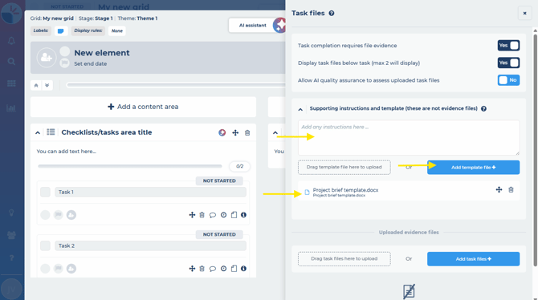Click the blue label tag icon
Viewport: 538px width, 300px height.
[61, 30]
